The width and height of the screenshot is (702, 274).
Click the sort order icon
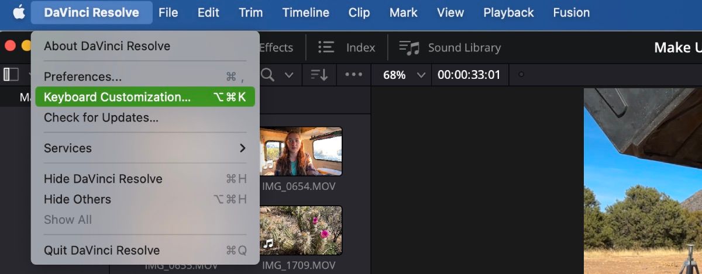319,75
